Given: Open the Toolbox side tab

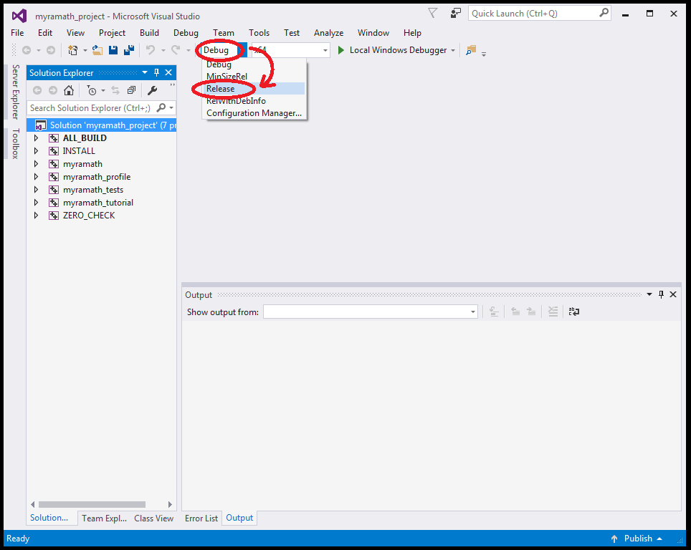Looking at the screenshot, I should [16, 143].
